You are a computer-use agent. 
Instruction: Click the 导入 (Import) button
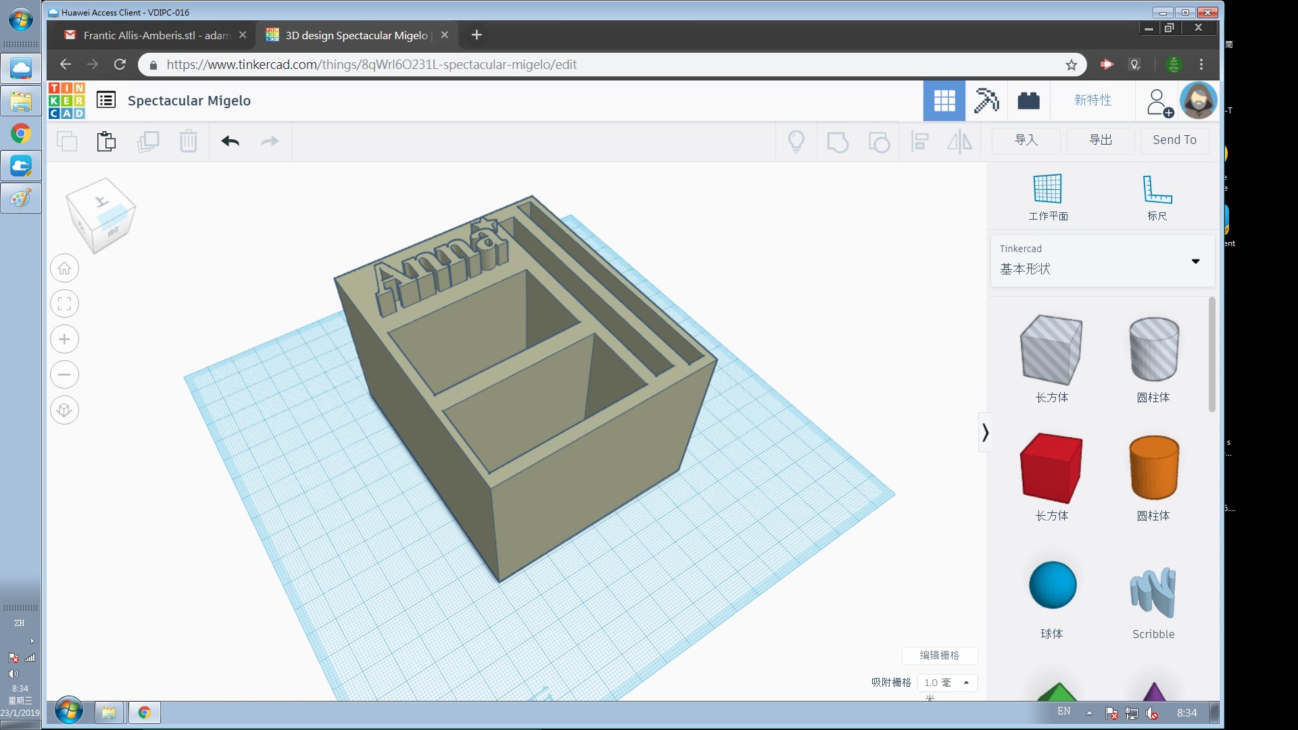(x=1026, y=140)
